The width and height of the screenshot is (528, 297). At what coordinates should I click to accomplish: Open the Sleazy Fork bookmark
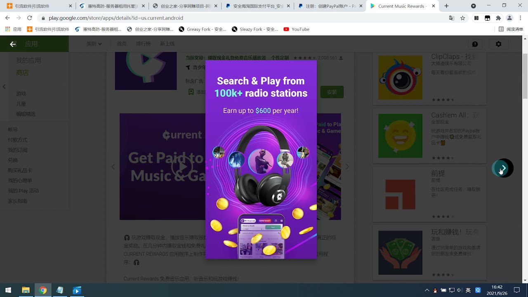[255, 29]
